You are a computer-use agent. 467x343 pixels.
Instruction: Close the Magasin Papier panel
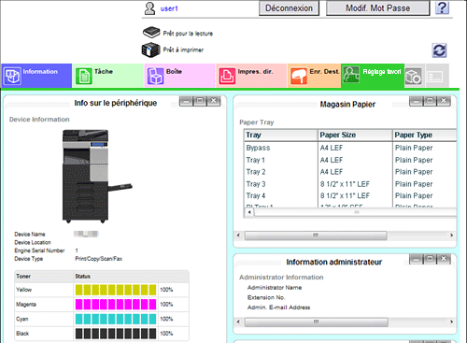pos(444,101)
